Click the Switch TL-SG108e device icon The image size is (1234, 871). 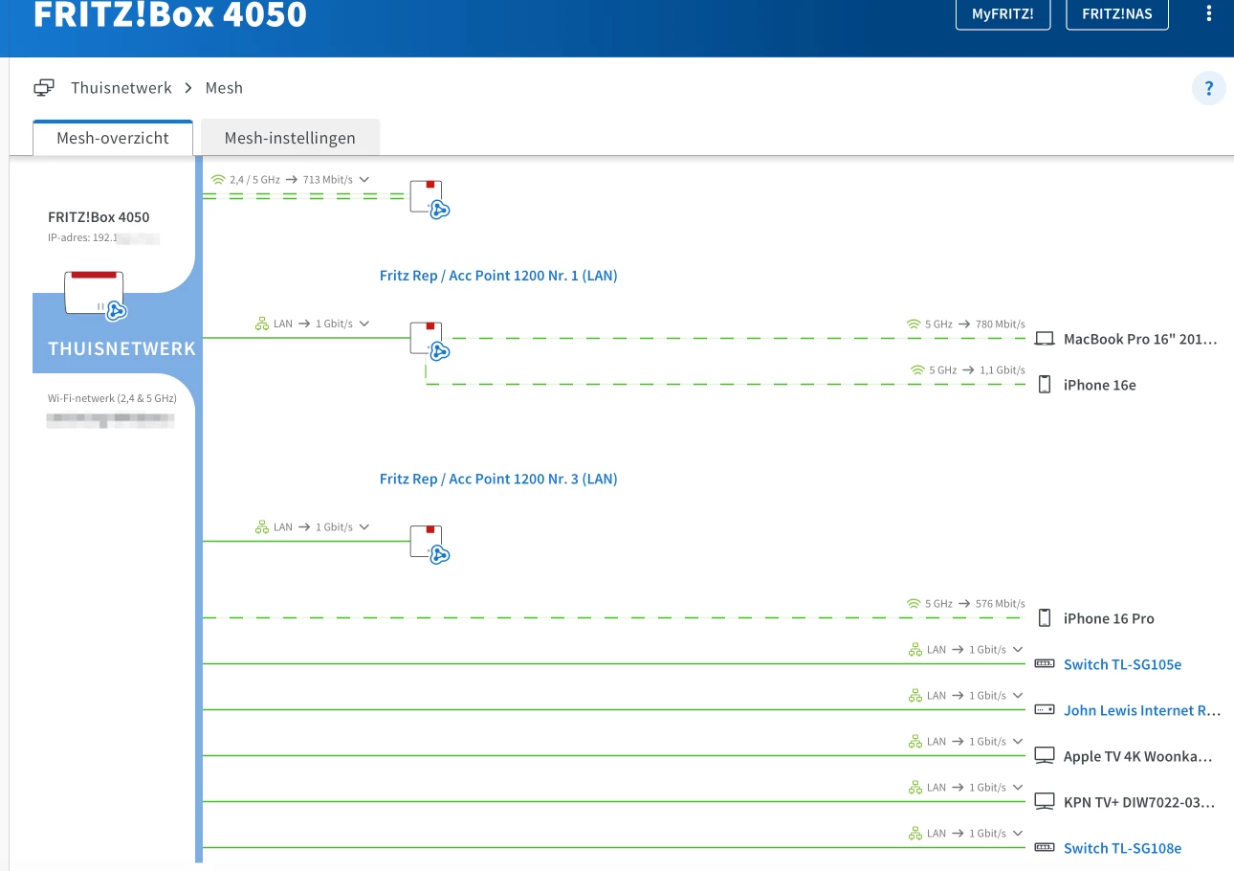1045,848
